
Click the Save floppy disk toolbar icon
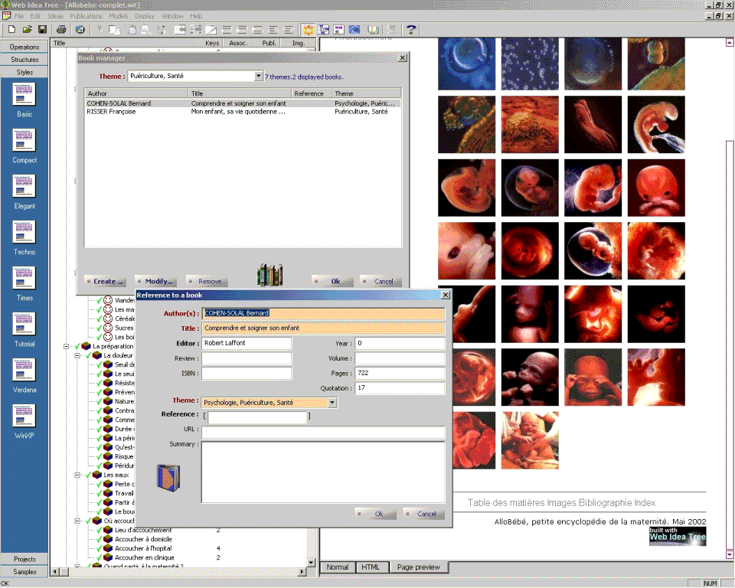coord(43,30)
